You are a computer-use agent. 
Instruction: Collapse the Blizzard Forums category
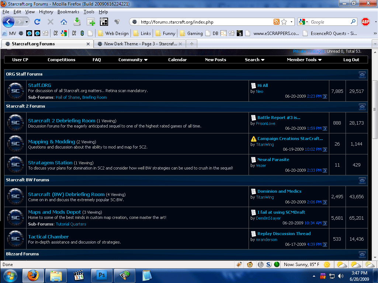[x=362, y=255]
